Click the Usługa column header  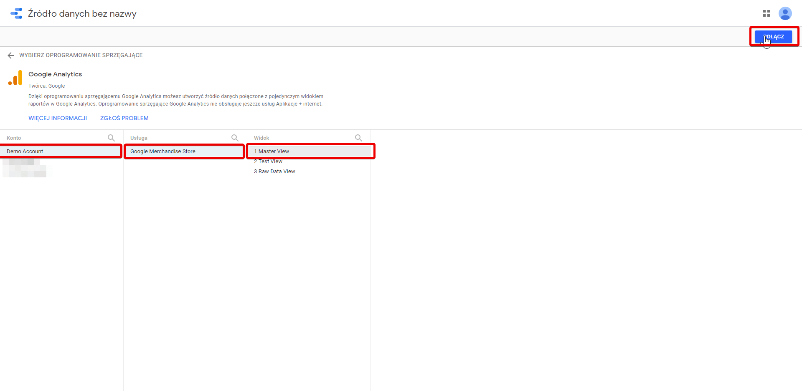click(x=139, y=138)
